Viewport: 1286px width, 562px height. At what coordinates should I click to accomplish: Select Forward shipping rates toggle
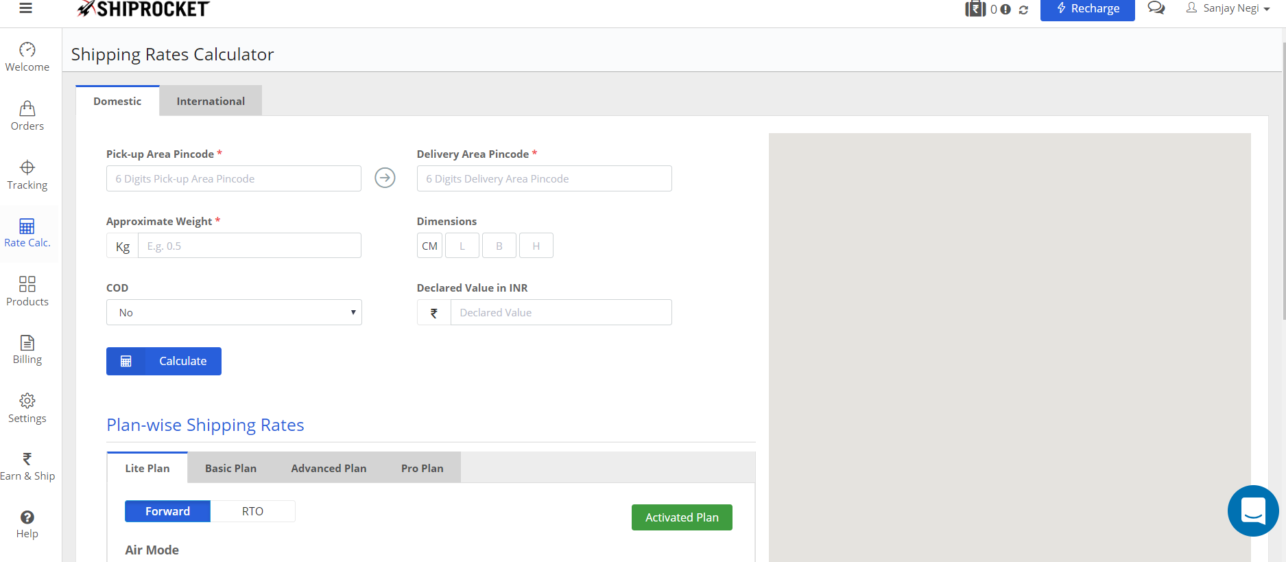coord(167,511)
